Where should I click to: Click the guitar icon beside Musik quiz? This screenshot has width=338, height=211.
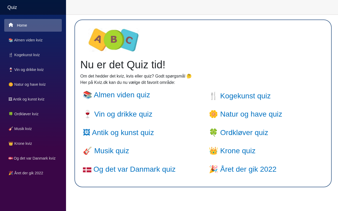point(87,151)
